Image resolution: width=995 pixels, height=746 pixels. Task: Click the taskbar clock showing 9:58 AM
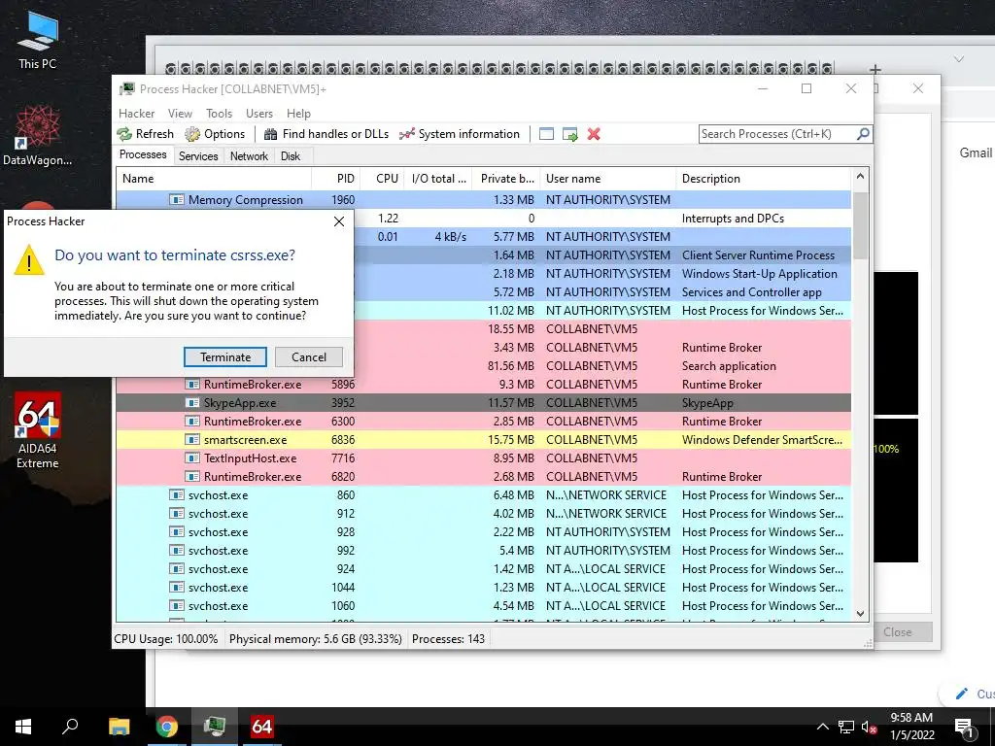911,727
